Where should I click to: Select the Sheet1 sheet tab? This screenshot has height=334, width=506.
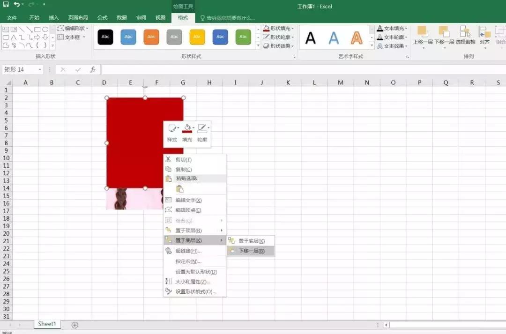click(47, 324)
